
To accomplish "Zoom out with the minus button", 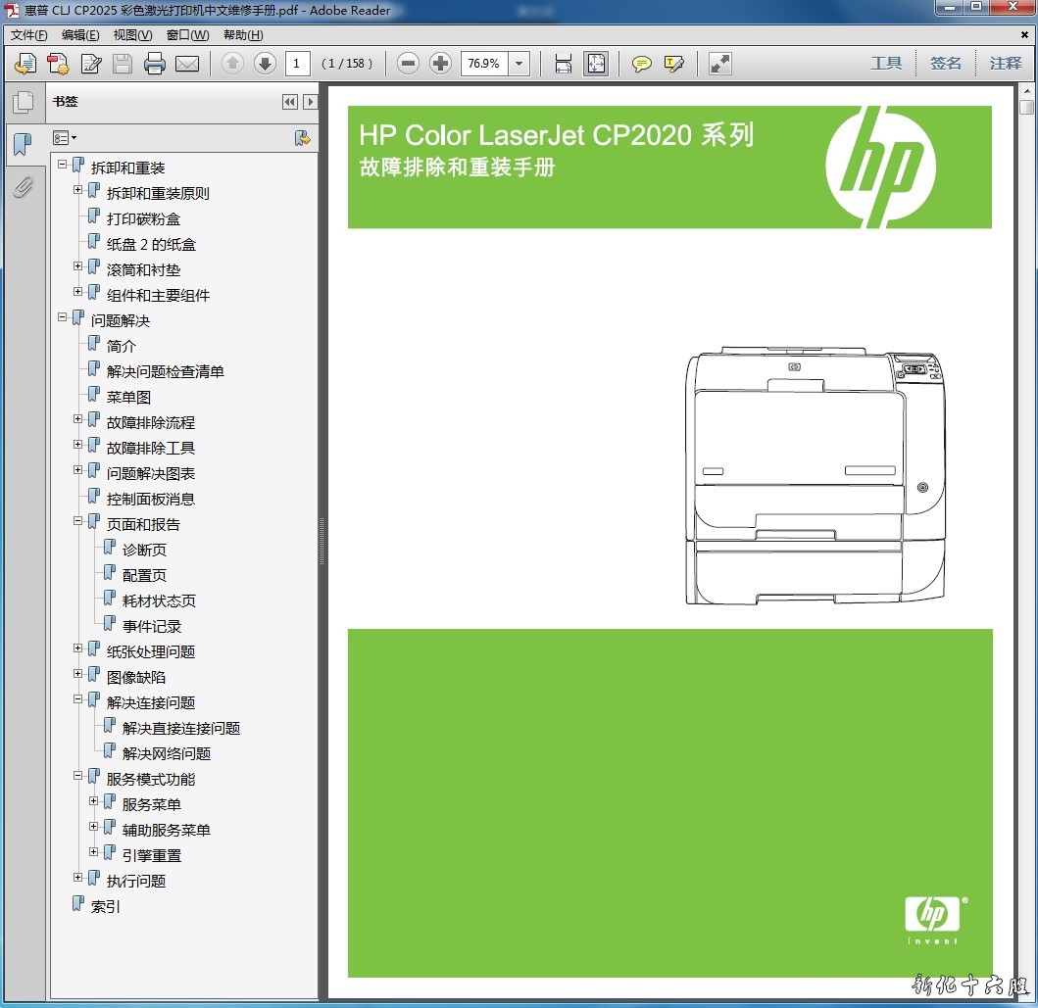I will pos(409,64).
